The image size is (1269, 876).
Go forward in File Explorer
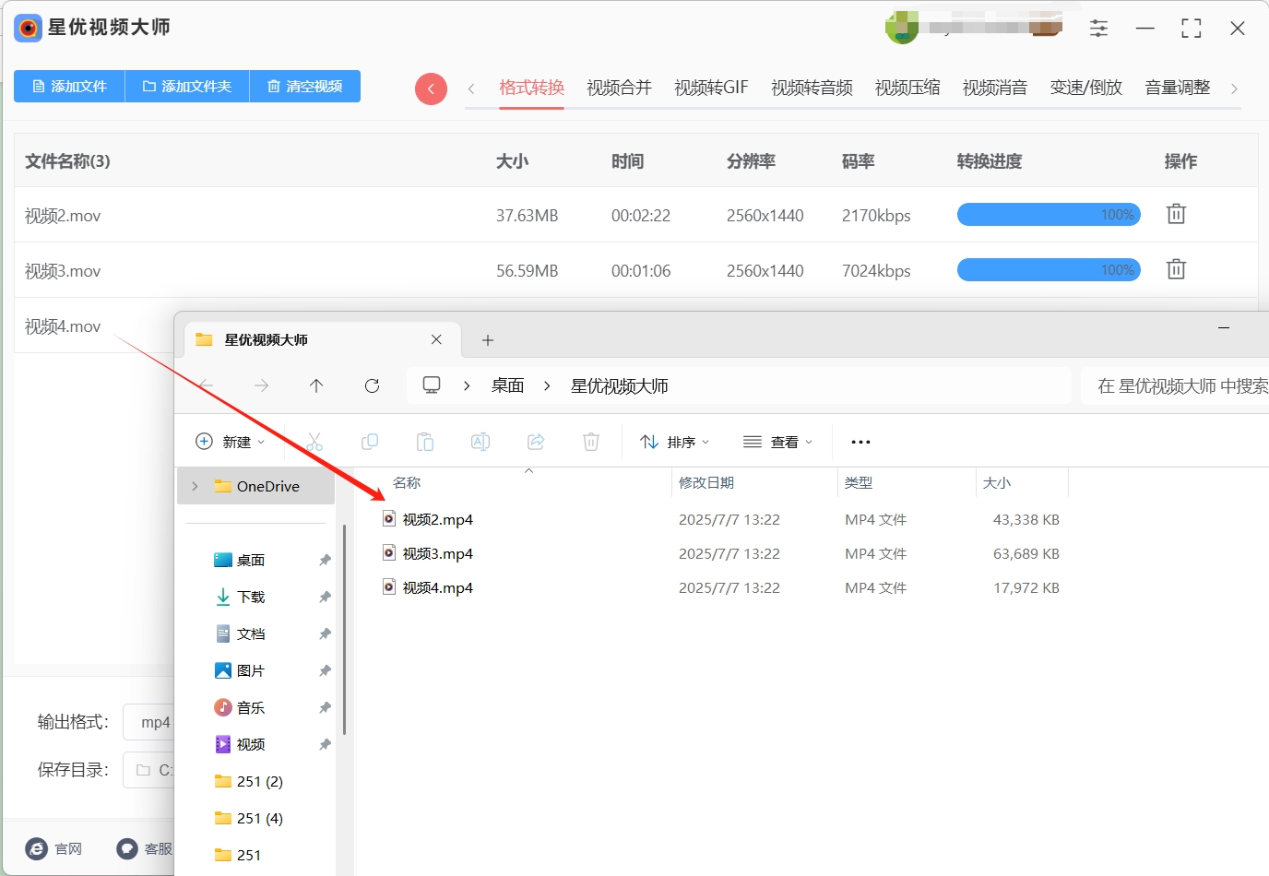(x=262, y=385)
